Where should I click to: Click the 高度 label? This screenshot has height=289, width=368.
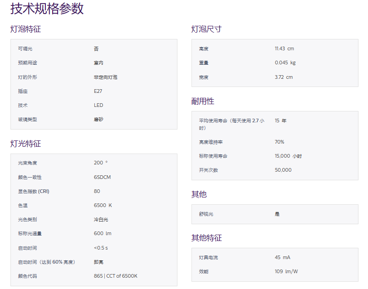pyautogui.click(x=204, y=49)
